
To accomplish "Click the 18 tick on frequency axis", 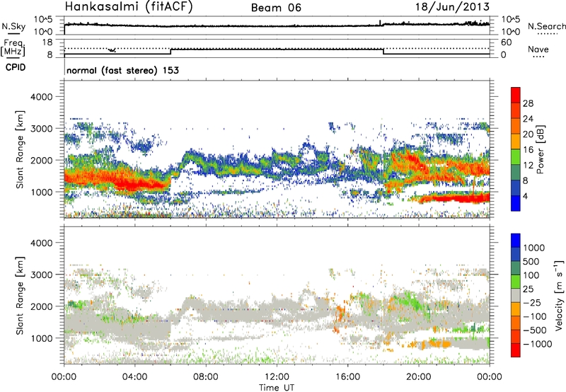I will [47, 42].
